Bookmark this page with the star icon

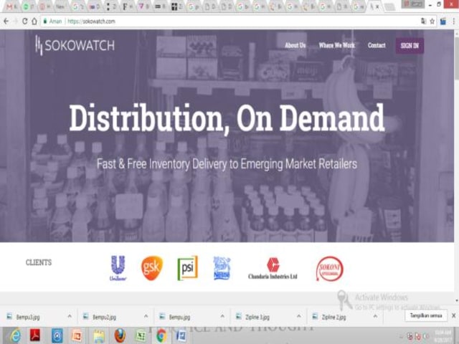click(x=432, y=21)
